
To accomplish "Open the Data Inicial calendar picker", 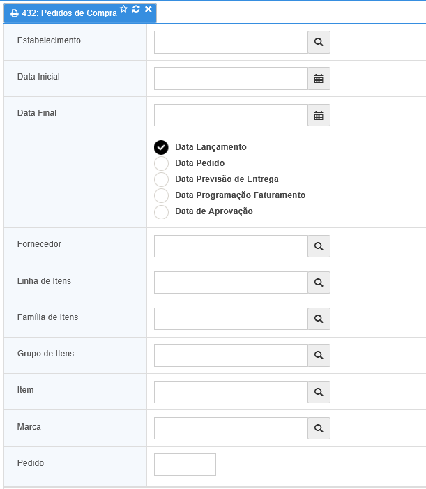I will pos(319,79).
